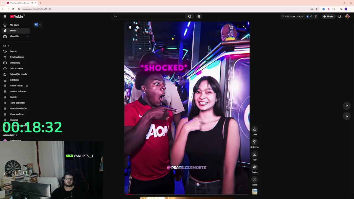Open the sound thumbnail under Remix
The image size is (354, 199).
click(254, 192)
